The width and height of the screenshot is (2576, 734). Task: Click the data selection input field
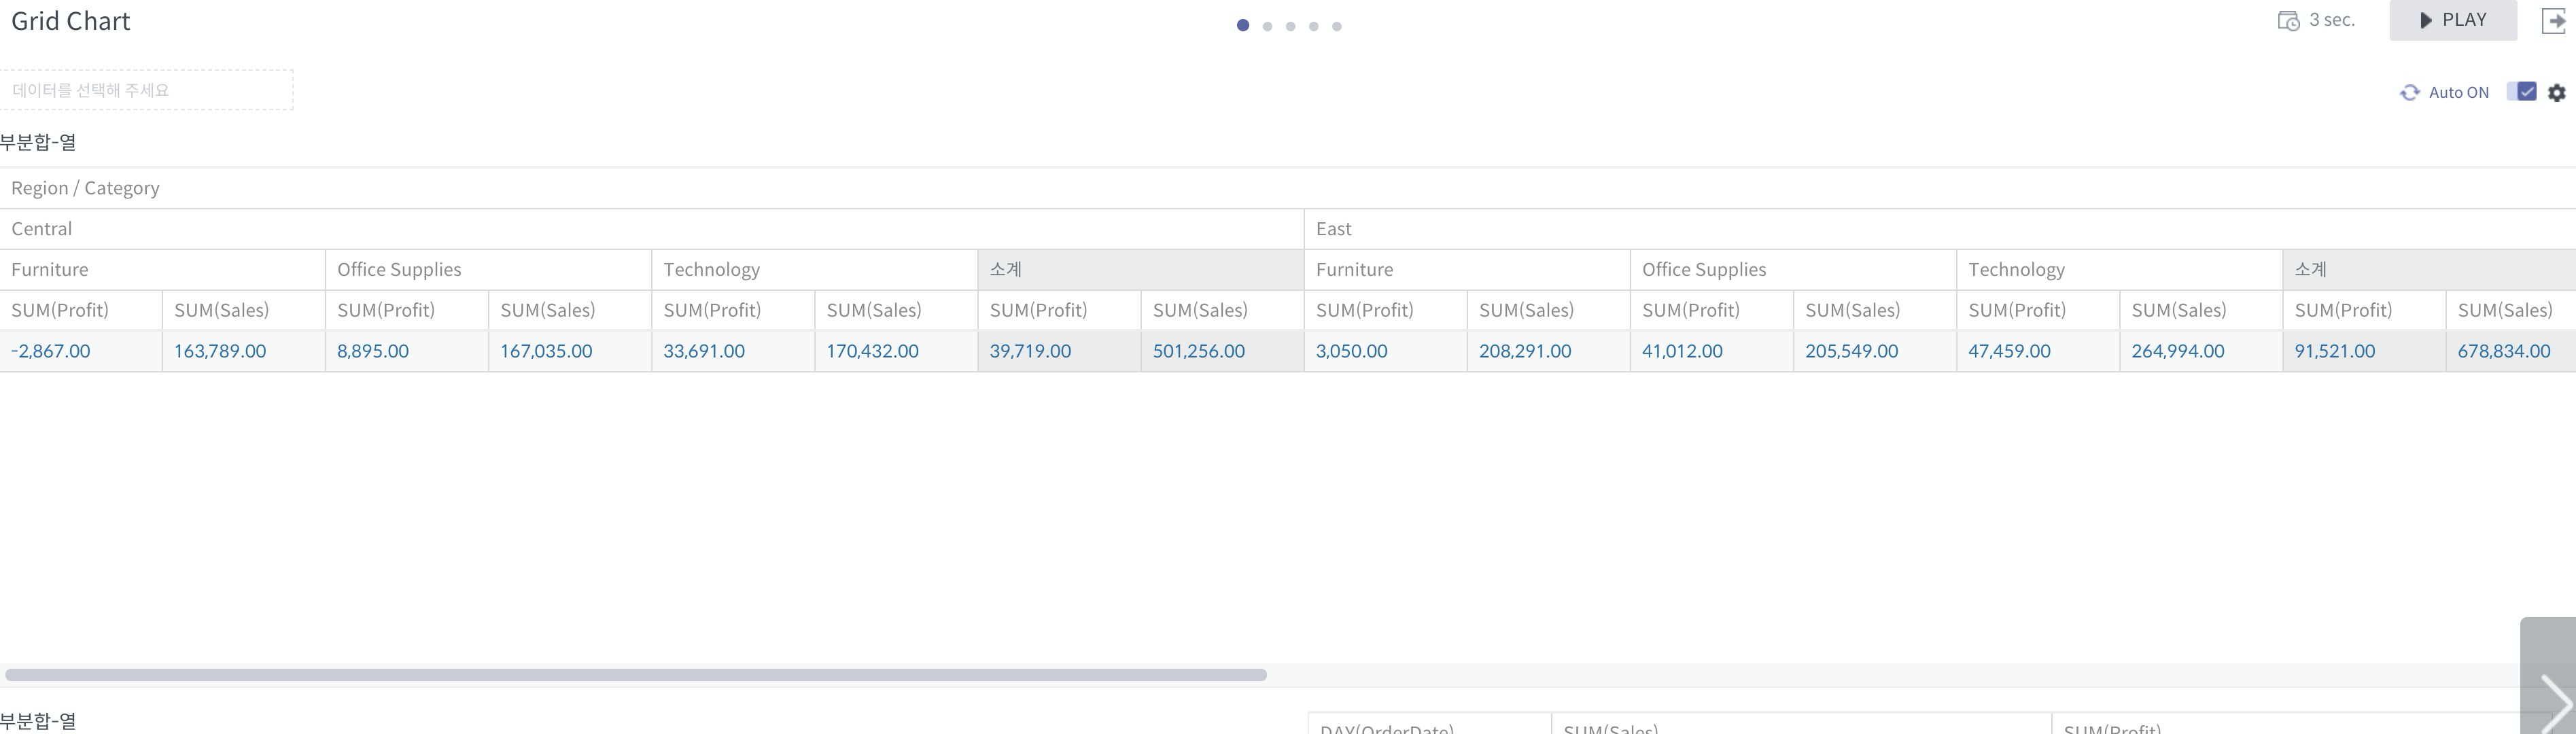(146, 90)
